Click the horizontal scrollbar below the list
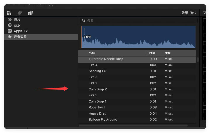Screen dimensions: 210x133 tap(133, 125)
